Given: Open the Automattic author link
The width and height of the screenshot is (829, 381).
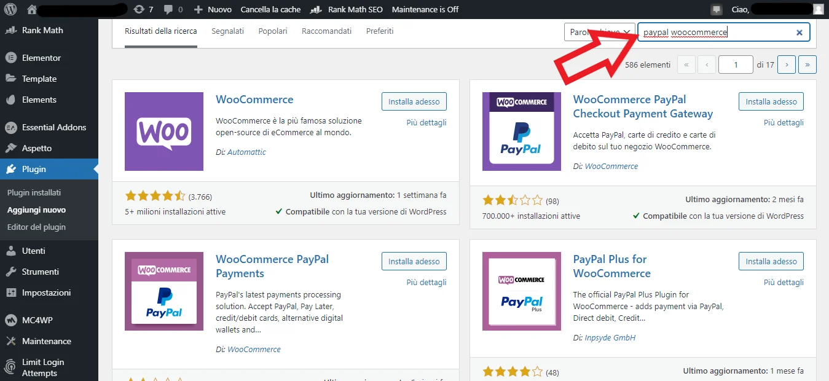Looking at the screenshot, I should point(246,152).
